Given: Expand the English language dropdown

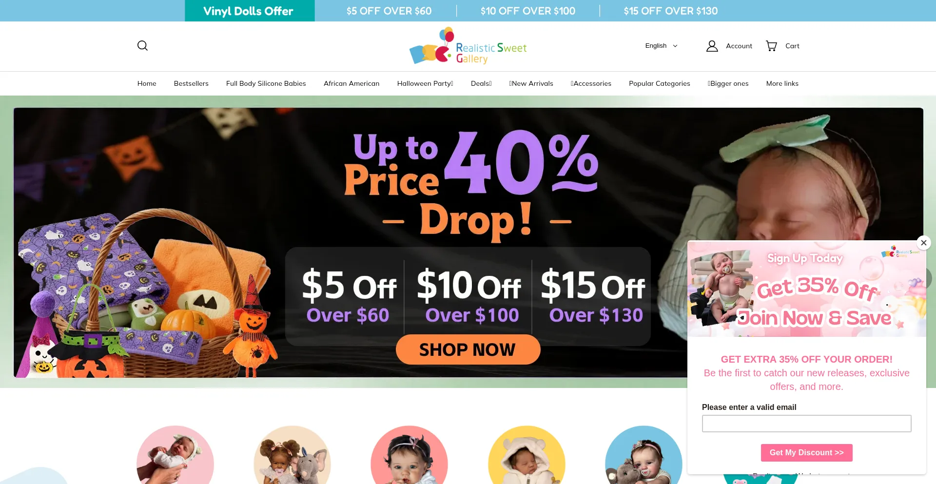Looking at the screenshot, I should point(661,46).
